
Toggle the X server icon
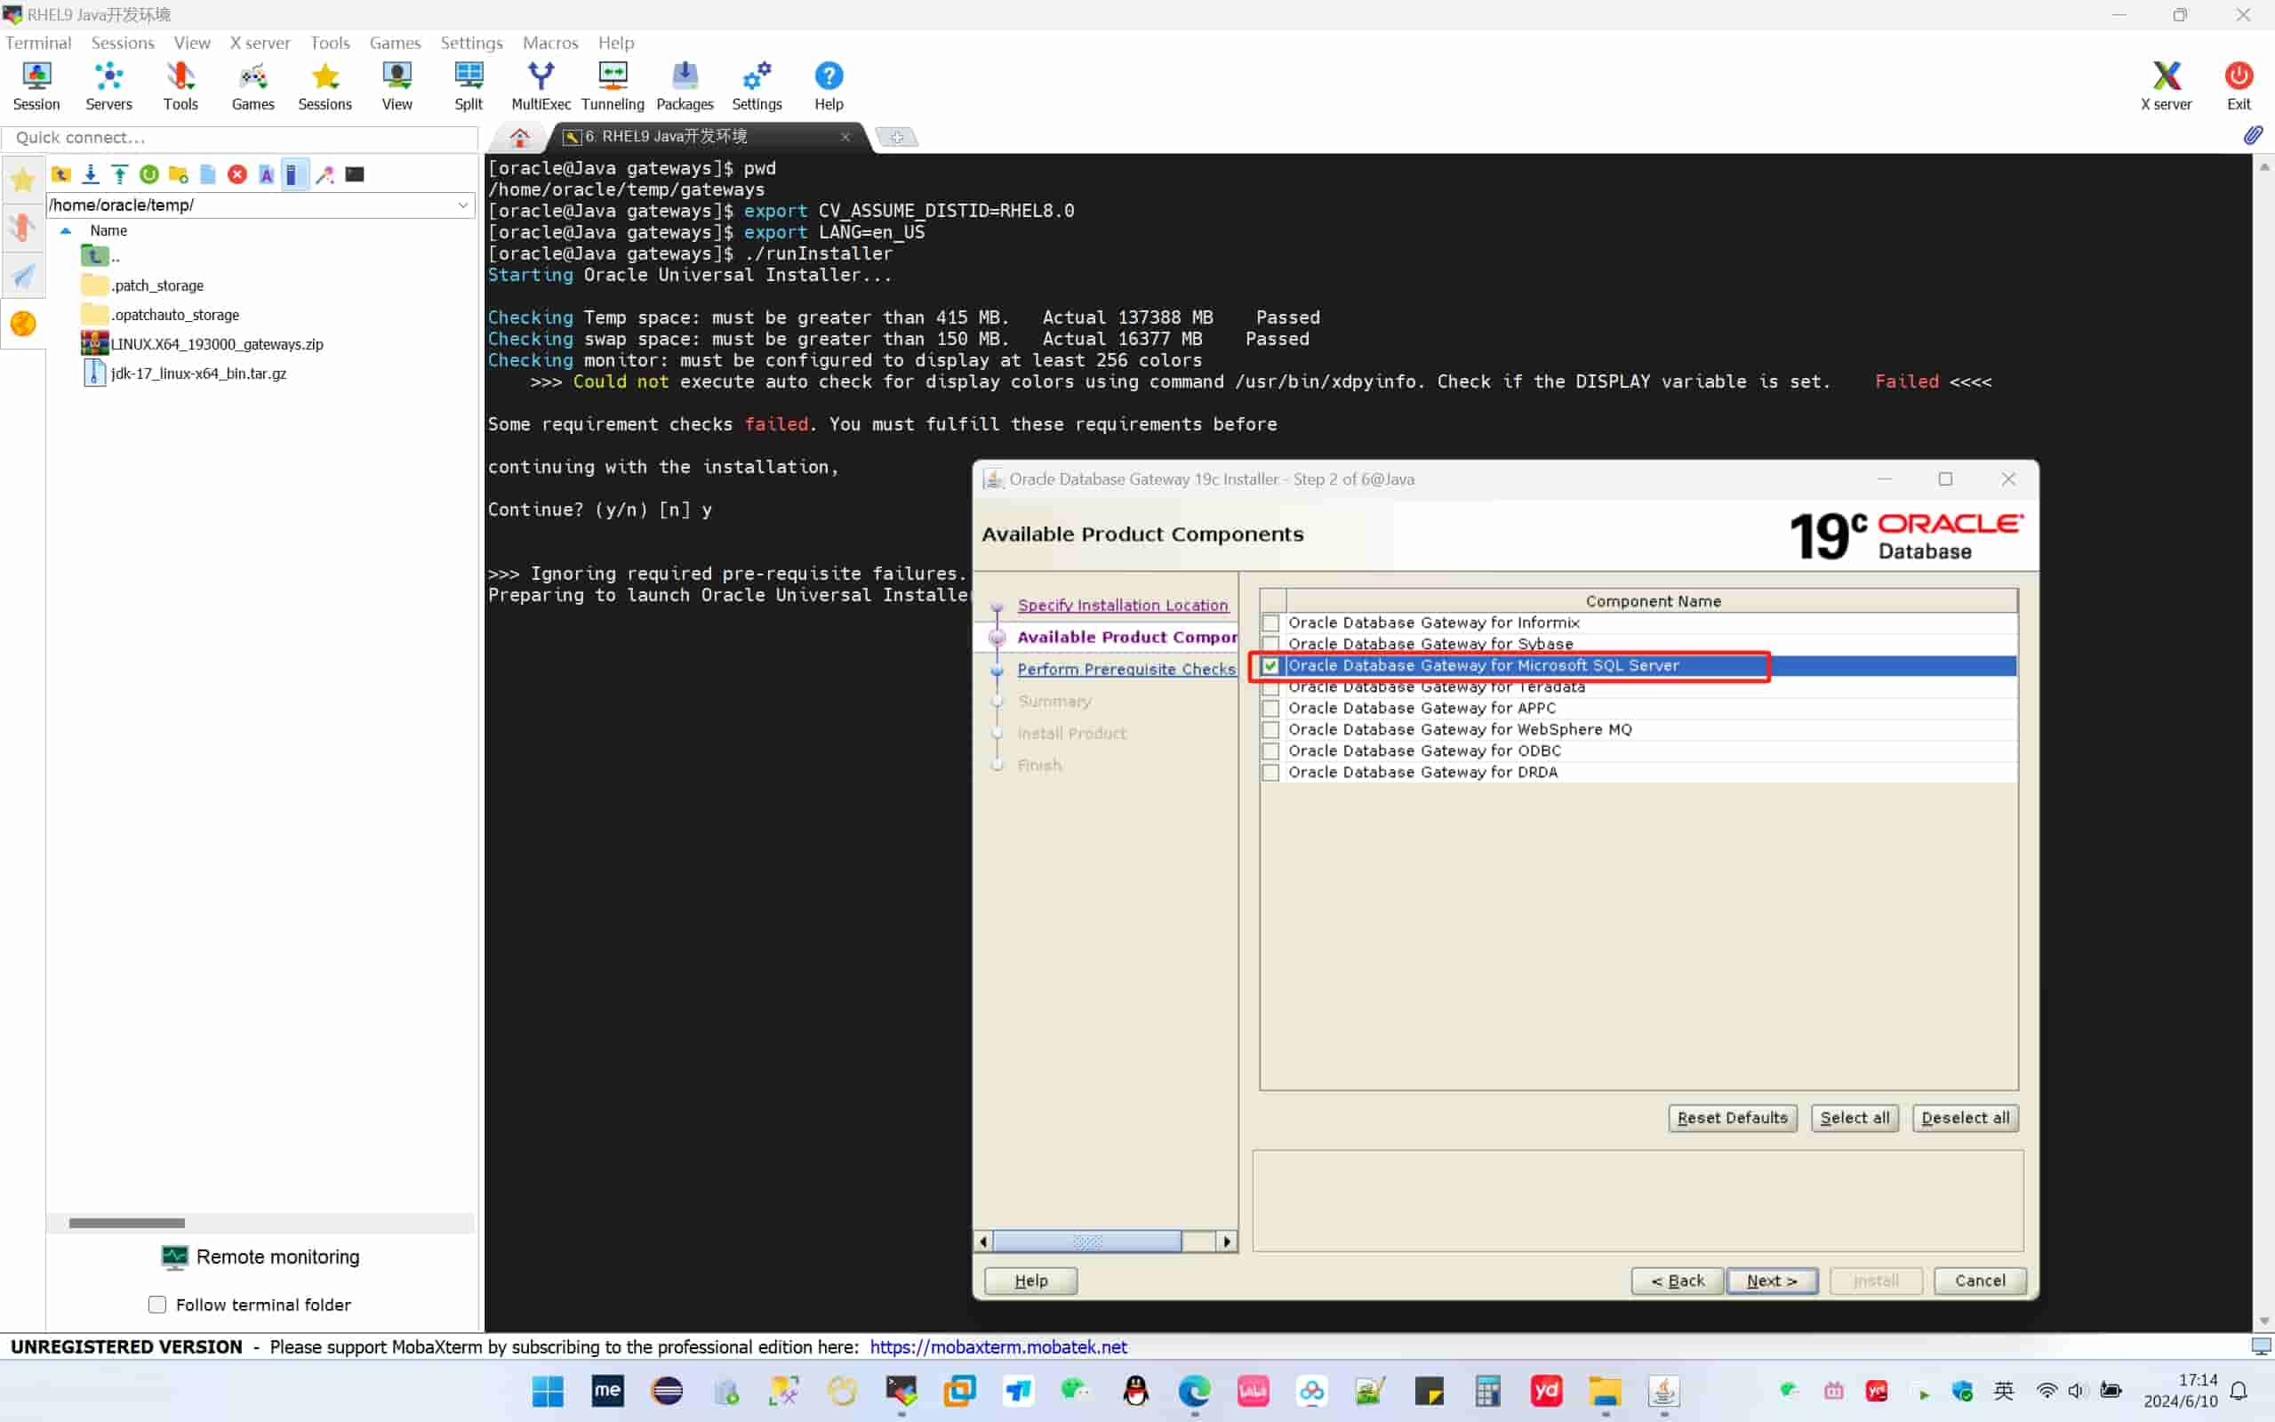tap(2166, 85)
